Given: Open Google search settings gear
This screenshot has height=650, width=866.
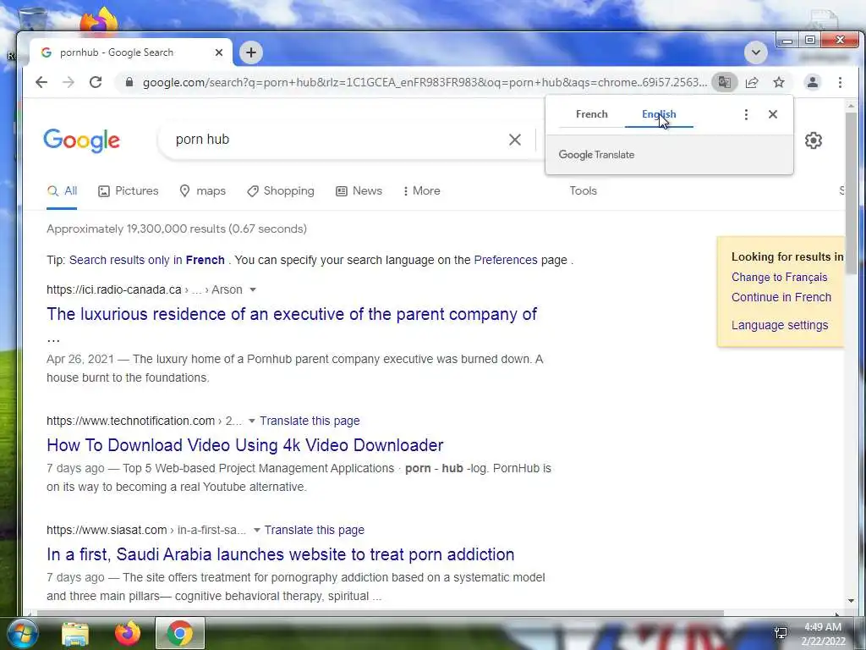Looking at the screenshot, I should (x=813, y=140).
